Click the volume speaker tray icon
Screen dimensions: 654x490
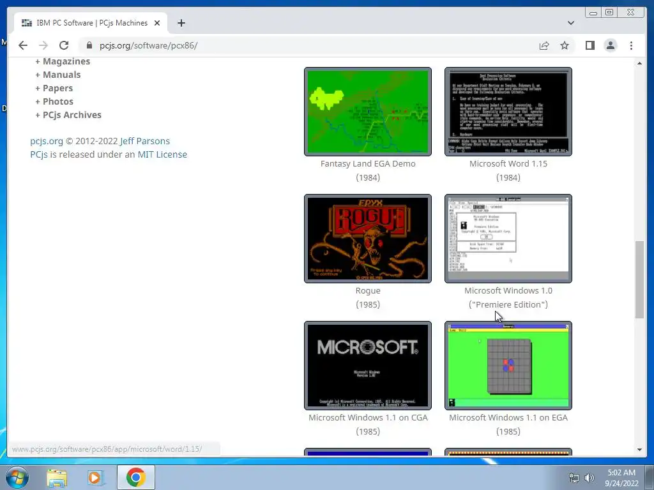click(589, 478)
